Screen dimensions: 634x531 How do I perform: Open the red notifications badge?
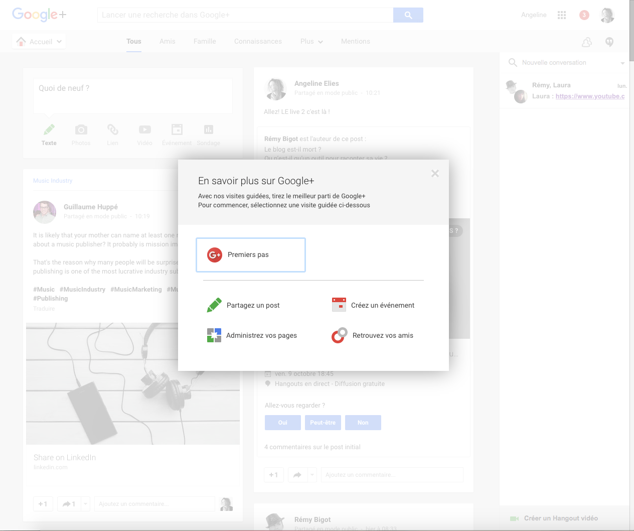(584, 15)
